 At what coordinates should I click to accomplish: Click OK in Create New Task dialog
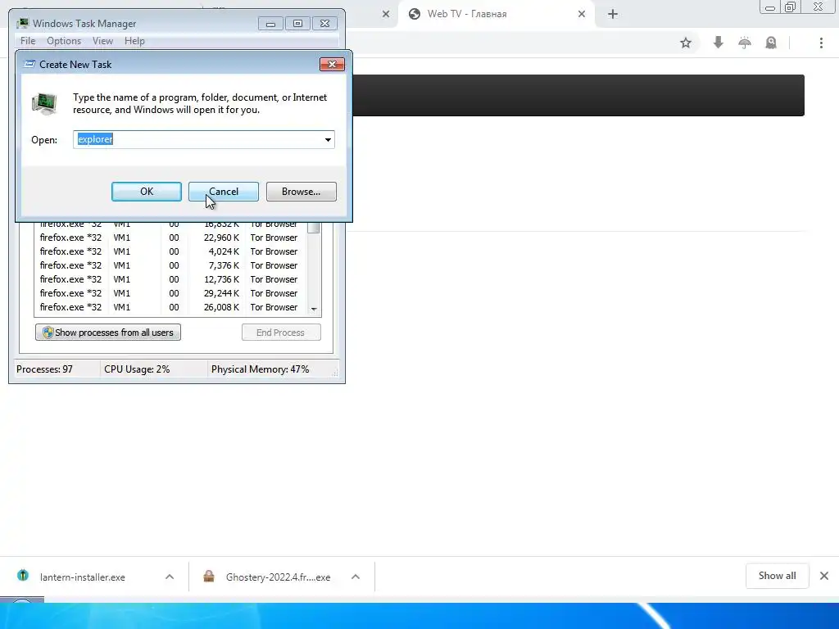click(x=147, y=192)
